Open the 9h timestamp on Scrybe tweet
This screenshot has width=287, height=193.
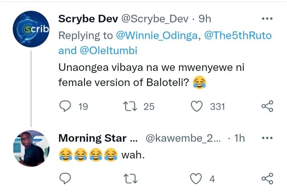point(203,19)
